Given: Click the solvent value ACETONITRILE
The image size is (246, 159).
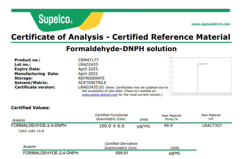Looking at the screenshot, I should pos(92,83).
